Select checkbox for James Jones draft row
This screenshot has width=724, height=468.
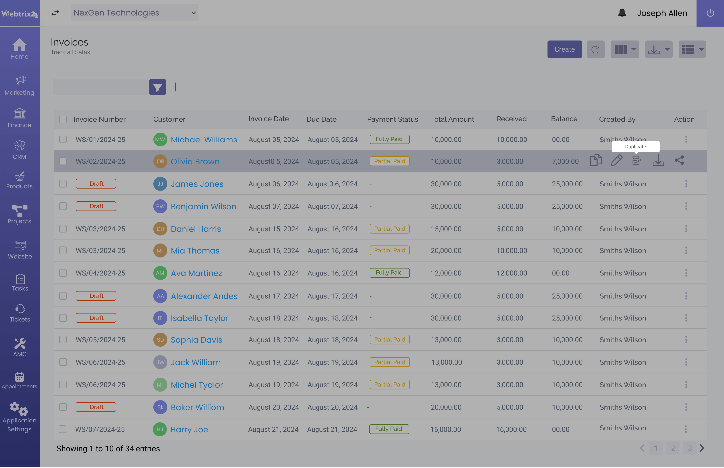[63, 184]
